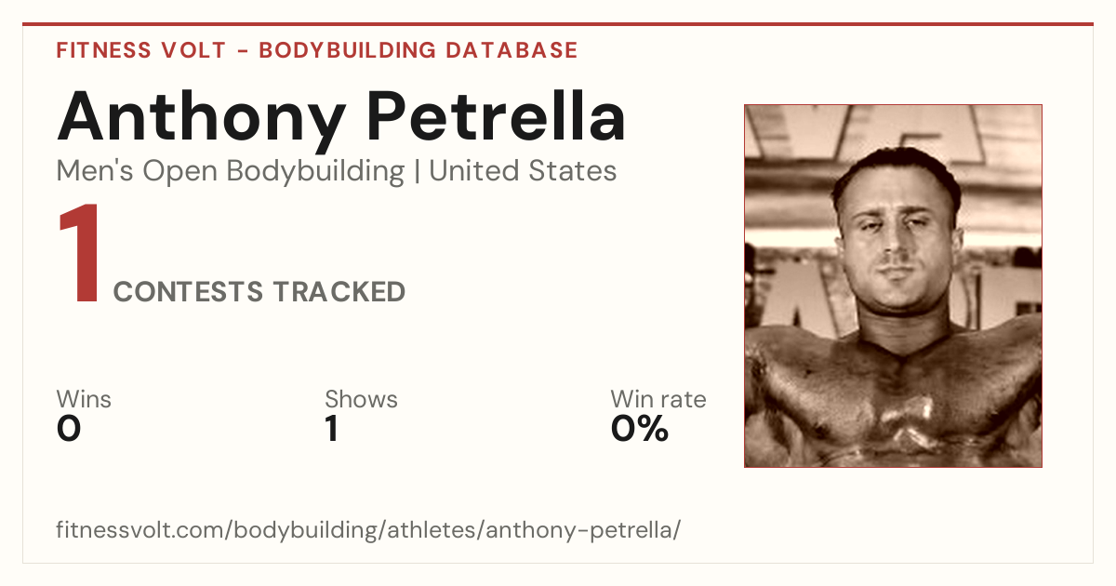Click the anthony-petrella slug in the URL
Screen dimensions: 1116x586
580,531
